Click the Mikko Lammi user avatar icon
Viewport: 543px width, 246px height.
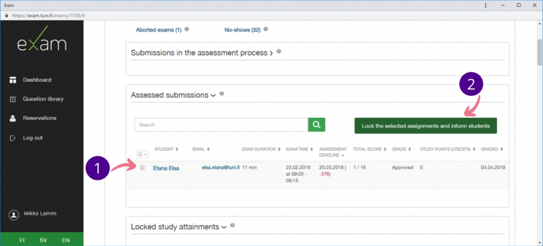13,215
